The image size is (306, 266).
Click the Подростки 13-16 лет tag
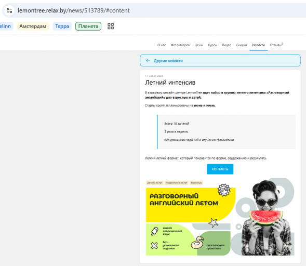pyautogui.click(x=177, y=183)
